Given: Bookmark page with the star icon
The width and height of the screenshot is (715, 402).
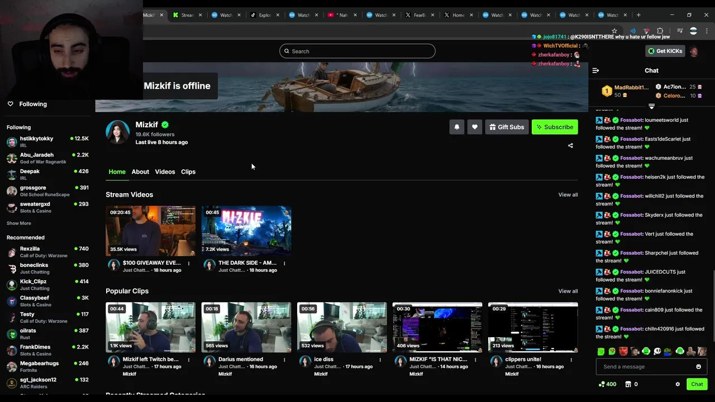Looking at the screenshot, I should pos(614,31).
